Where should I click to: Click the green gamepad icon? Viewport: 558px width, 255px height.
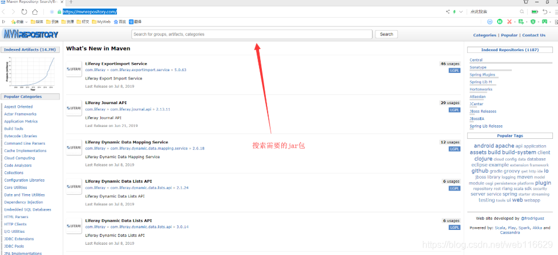coord(544,22)
